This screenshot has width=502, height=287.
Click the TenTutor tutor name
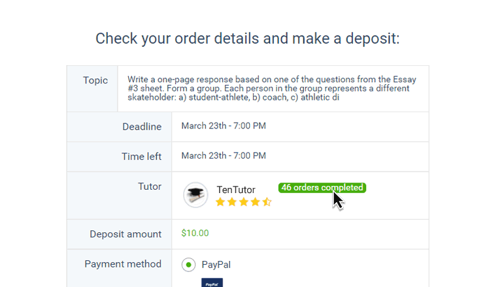pos(236,190)
